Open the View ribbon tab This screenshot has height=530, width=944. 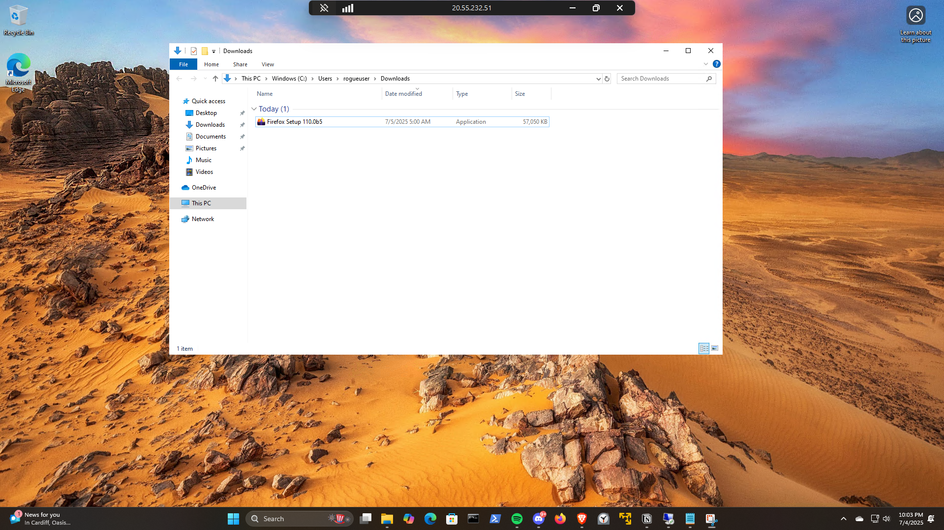tap(268, 64)
